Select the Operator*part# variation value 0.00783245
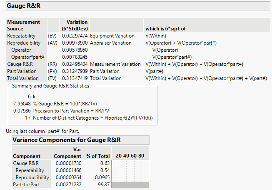 [x=75, y=57]
